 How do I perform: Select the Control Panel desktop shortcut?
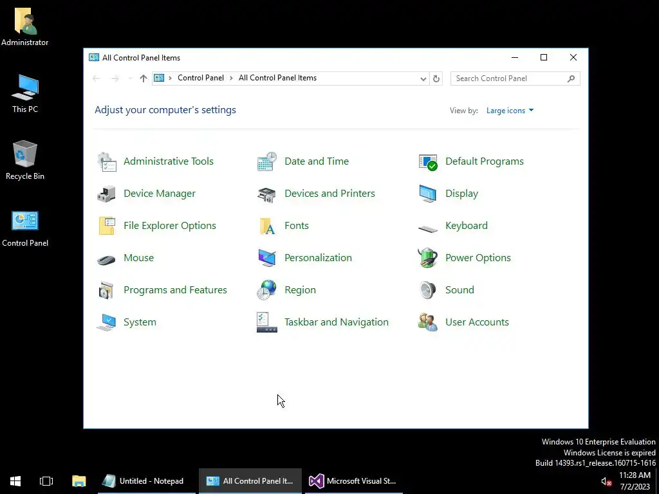click(25, 228)
